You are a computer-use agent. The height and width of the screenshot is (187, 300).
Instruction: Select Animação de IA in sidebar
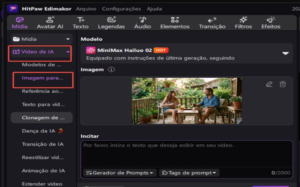click(x=43, y=171)
